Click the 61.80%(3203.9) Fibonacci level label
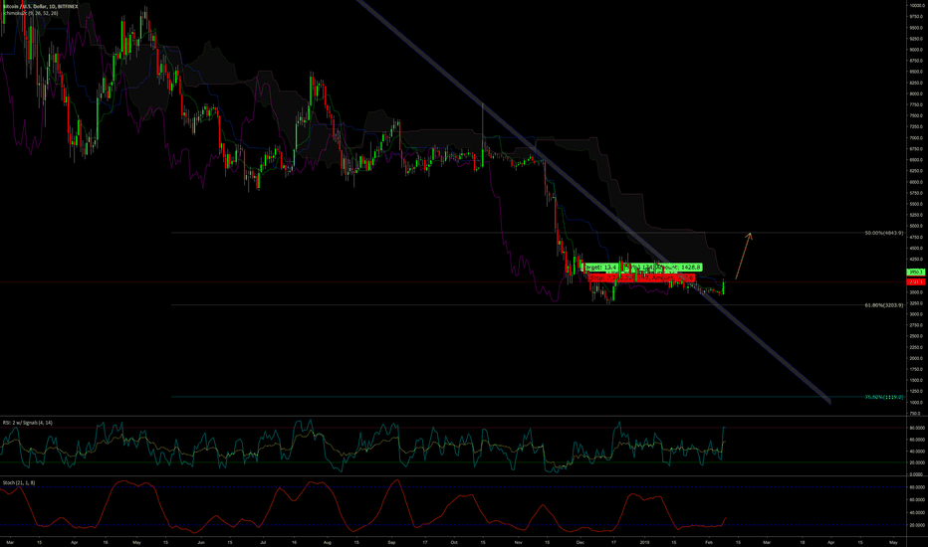This screenshot has width=928, height=547. tap(883, 305)
